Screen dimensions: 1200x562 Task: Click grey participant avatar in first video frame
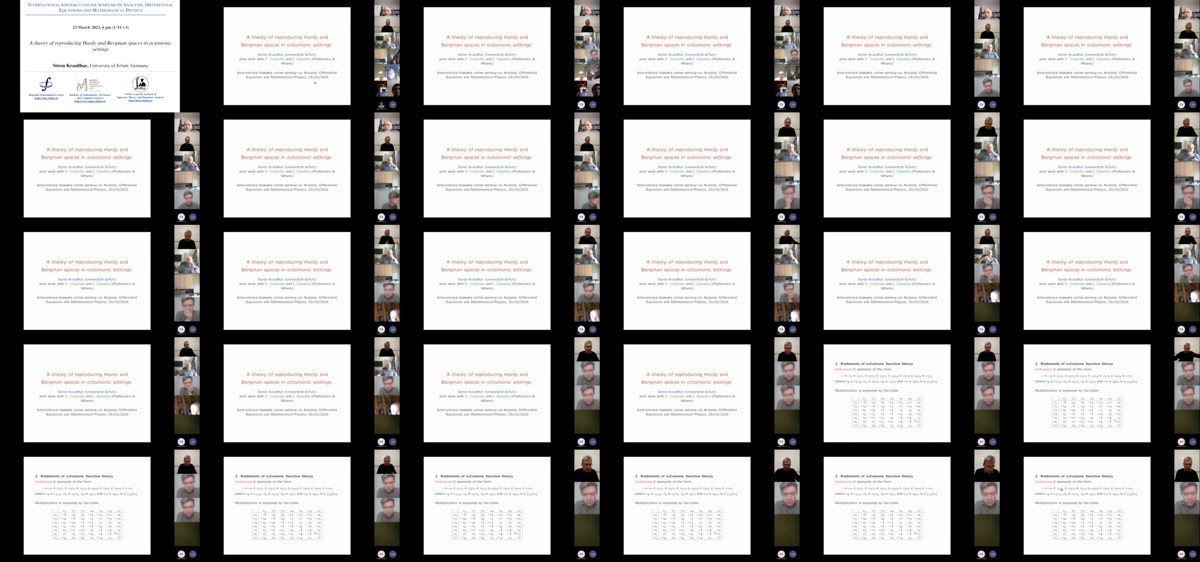(x=382, y=104)
